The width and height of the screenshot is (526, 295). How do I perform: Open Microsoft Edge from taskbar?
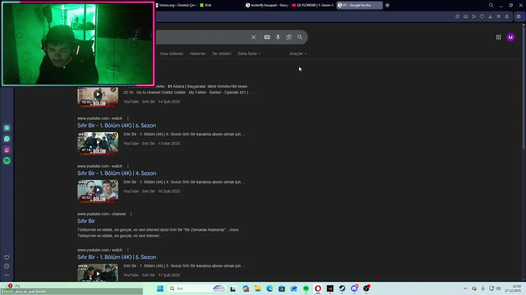pos(270,289)
